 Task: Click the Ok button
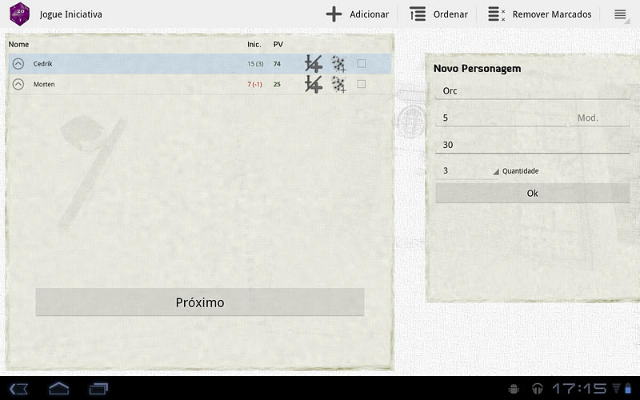tap(532, 193)
